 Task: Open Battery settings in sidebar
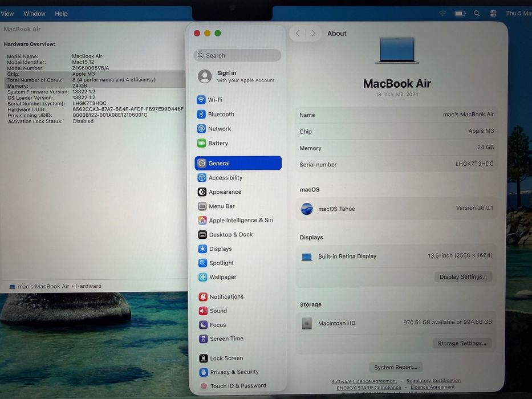coord(238,143)
